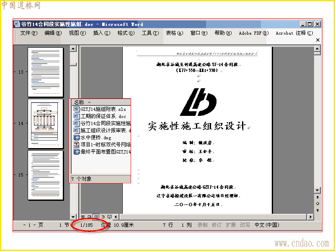
Task: Select page 14 thumbnail
Action: pyautogui.click(x=46, y=123)
